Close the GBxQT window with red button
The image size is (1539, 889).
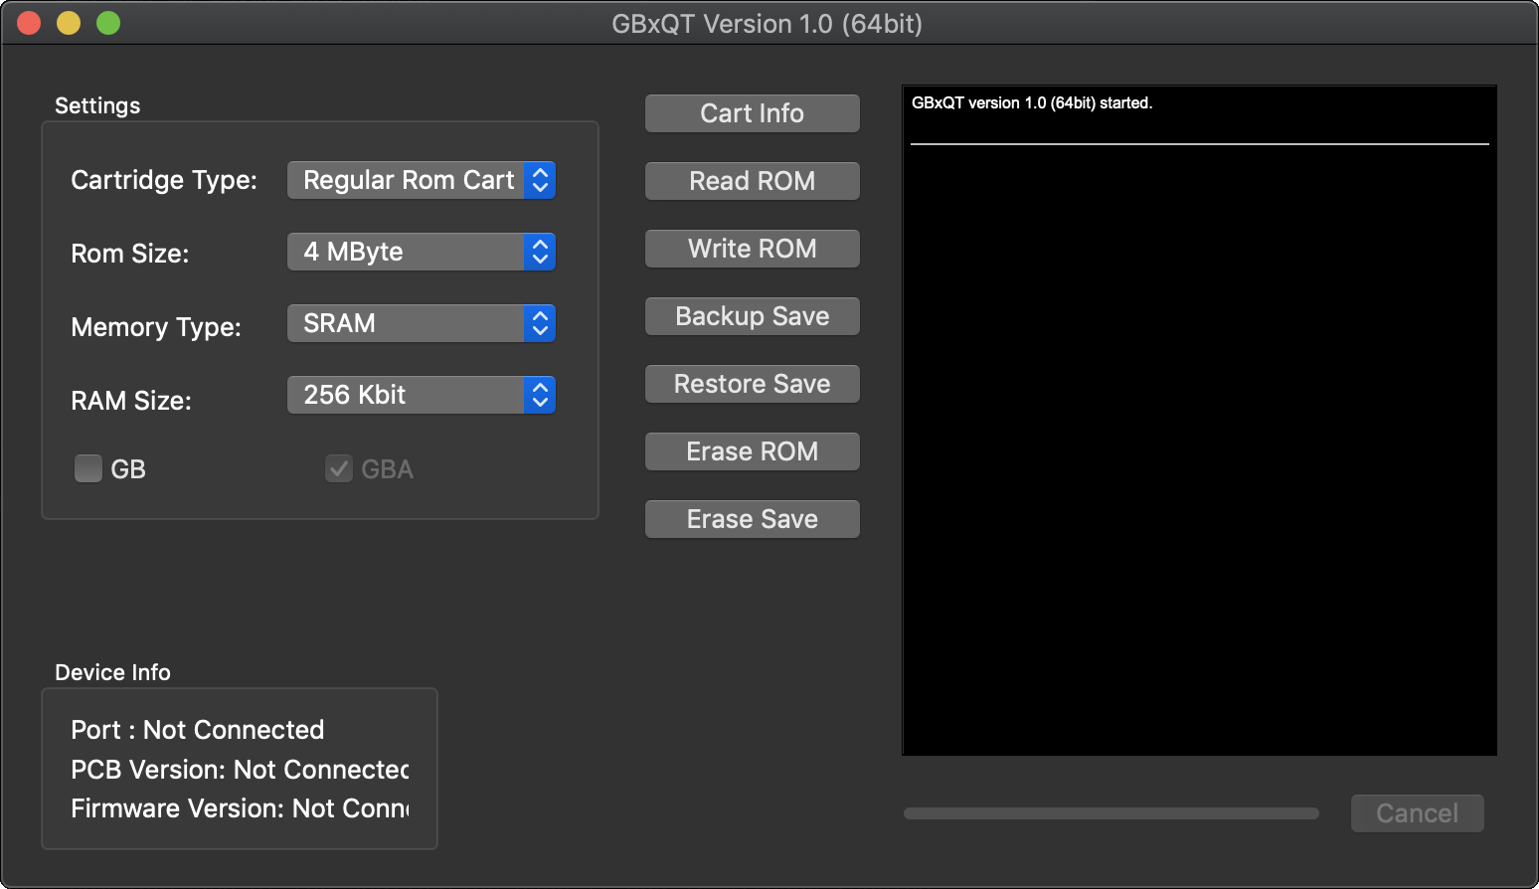(x=29, y=23)
